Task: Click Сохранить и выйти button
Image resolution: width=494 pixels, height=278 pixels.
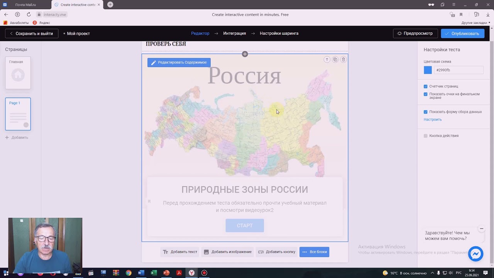Action: pos(32,34)
